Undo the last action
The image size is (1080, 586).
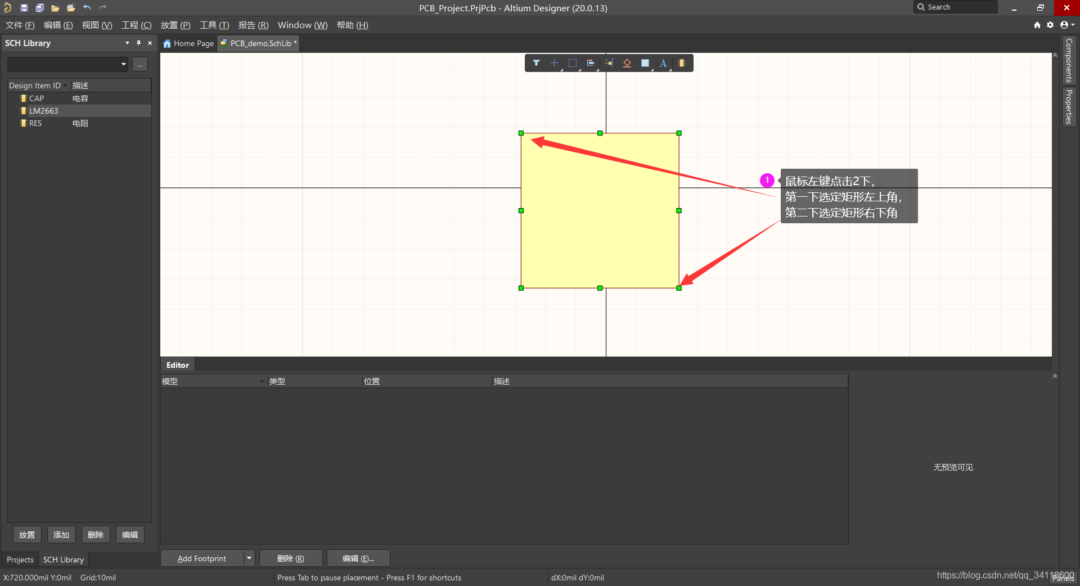[x=87, y=8]
